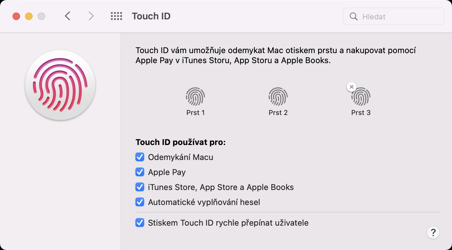
Task: Select the Prst 3 fingerprint icon
Action: tap(361, 97)
